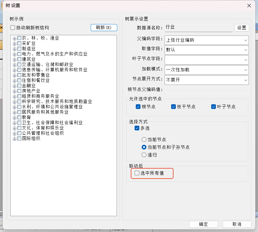Open the 父编码字段 dropdown
The width and height of the screenshot is (258, 232).
[207, 40]
